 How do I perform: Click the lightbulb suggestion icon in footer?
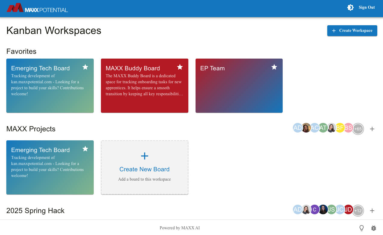click(361, 228)
